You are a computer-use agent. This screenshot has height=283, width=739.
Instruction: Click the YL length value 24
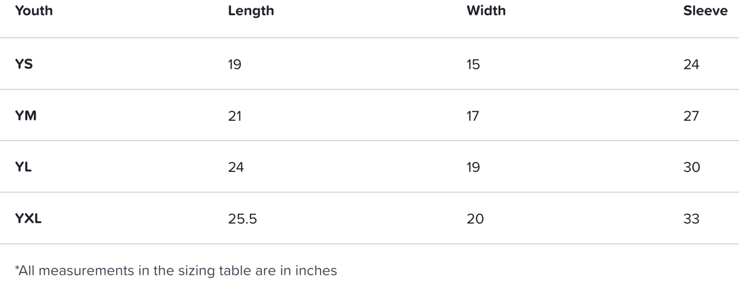(x=236, y=167)
